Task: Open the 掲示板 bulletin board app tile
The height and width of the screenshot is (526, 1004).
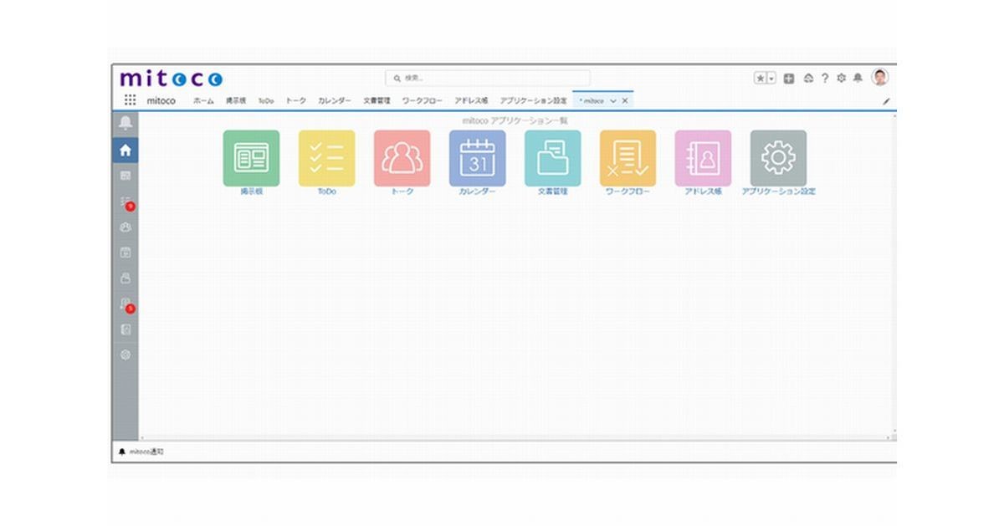Action: click(251, 158)
